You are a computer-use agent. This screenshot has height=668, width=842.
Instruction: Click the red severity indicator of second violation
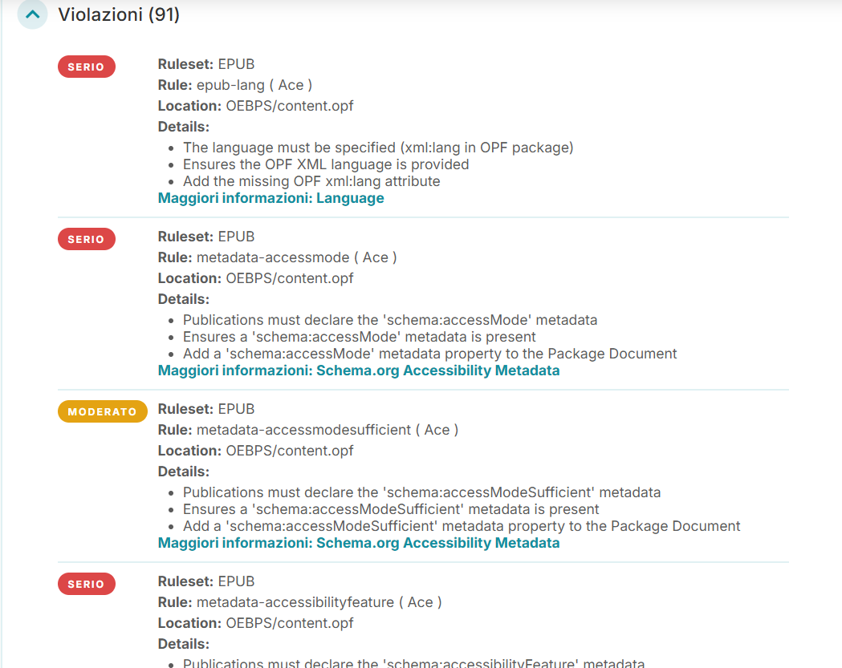[x=86, y=238]
